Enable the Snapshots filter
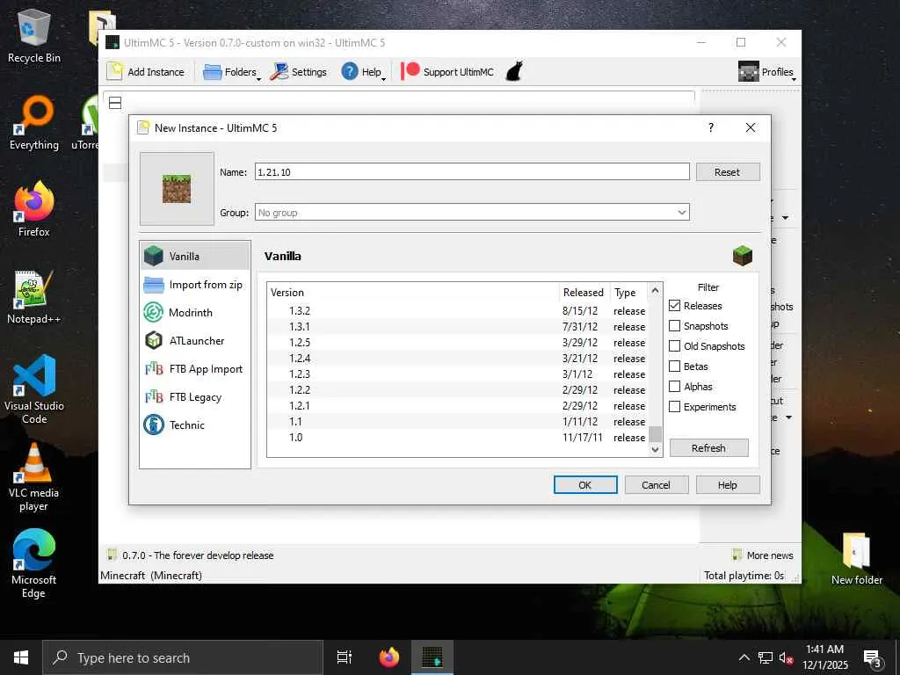 click(x=674, y=326)
